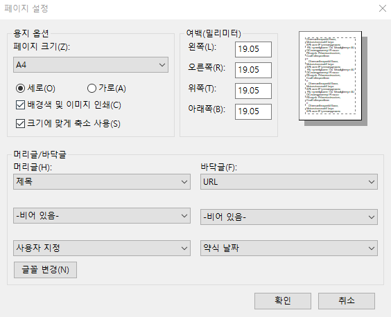Open the footer middle 비어 있음 dropdown
This screenshot has height=317, width=391.
[289, 217]
